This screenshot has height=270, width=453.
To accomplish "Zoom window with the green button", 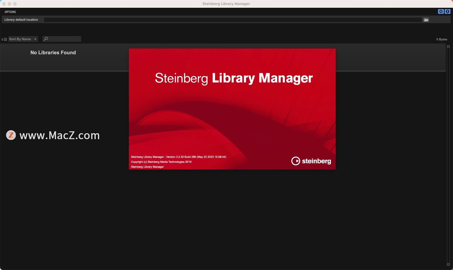I will click(15, 4).
